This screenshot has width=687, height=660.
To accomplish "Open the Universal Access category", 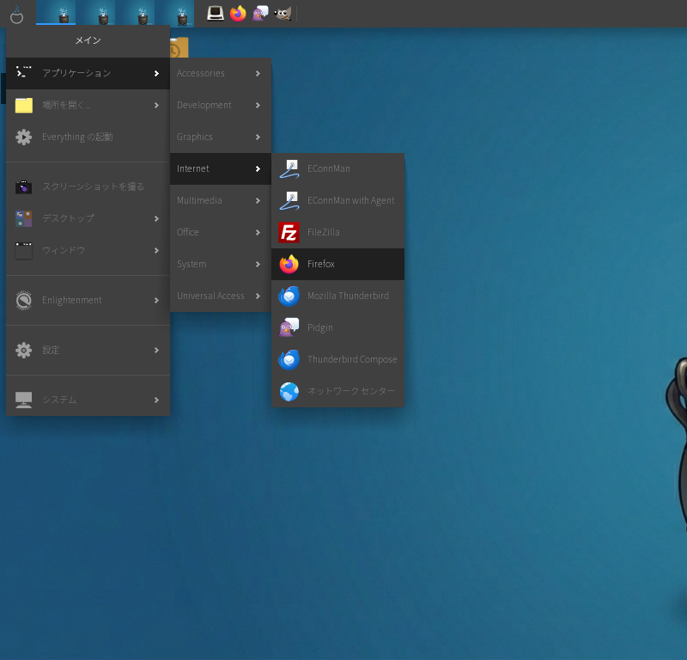I will click(x=221, y=296).
